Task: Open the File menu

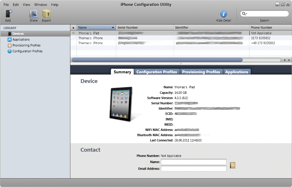Action: 6,4
